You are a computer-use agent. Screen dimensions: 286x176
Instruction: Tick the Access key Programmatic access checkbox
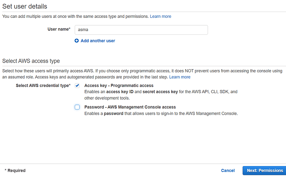click(x=77, y=85)
